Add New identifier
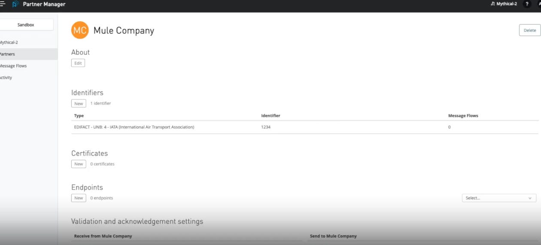 [x=79, y=104]
